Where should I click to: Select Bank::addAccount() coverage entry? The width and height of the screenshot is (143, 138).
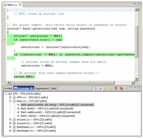pyautogui.click(x=51, y=112)
